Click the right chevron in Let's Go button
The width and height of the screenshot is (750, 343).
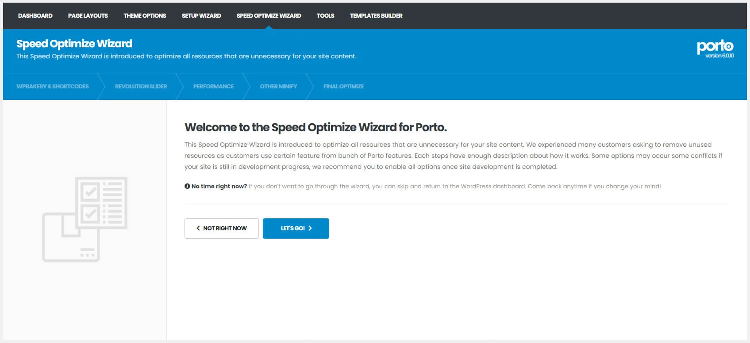(310, 229)
